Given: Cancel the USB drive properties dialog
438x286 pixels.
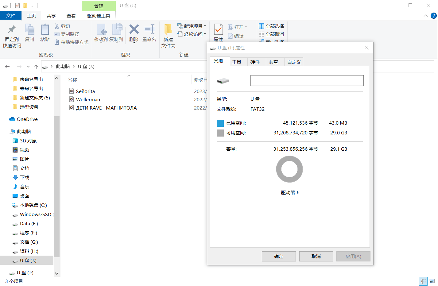Looking at the screenshot, I should pos(316,256).
